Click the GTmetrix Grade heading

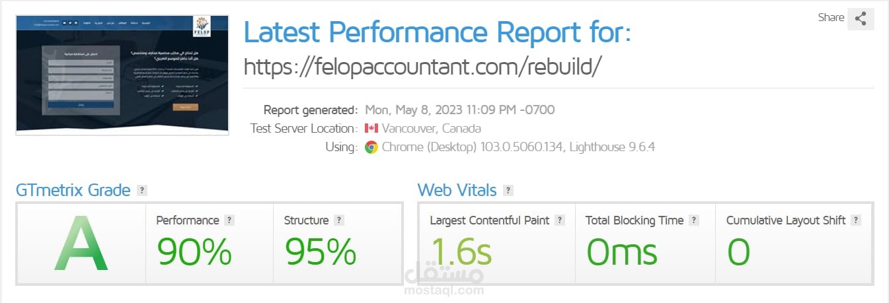point(73,191)
